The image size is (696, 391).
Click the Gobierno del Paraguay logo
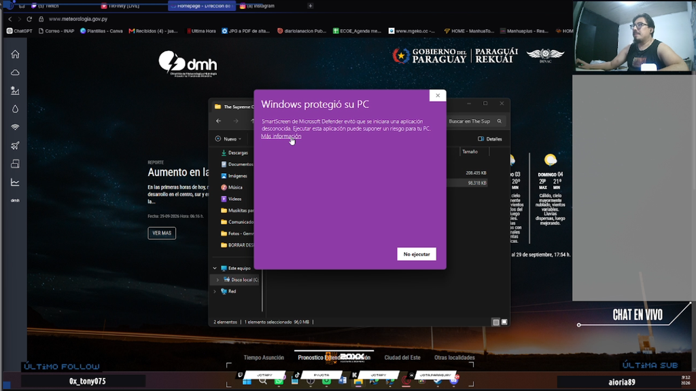tap(430, 56)
